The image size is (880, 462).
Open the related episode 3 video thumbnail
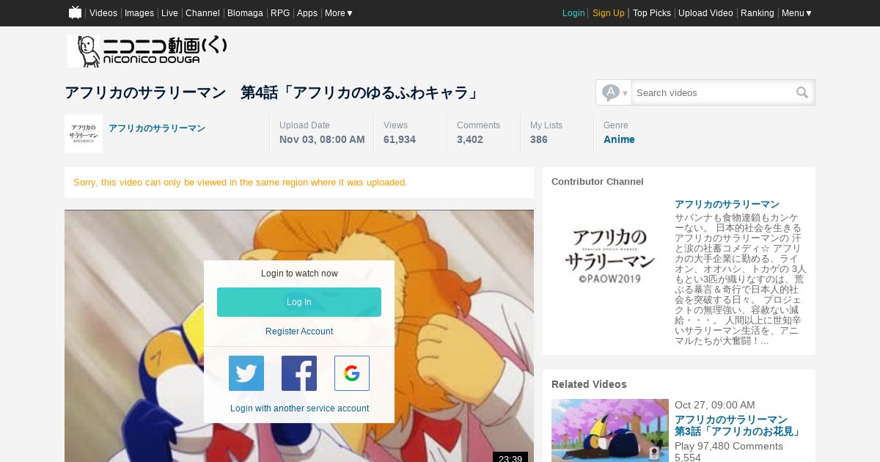[x=610, y=430]
